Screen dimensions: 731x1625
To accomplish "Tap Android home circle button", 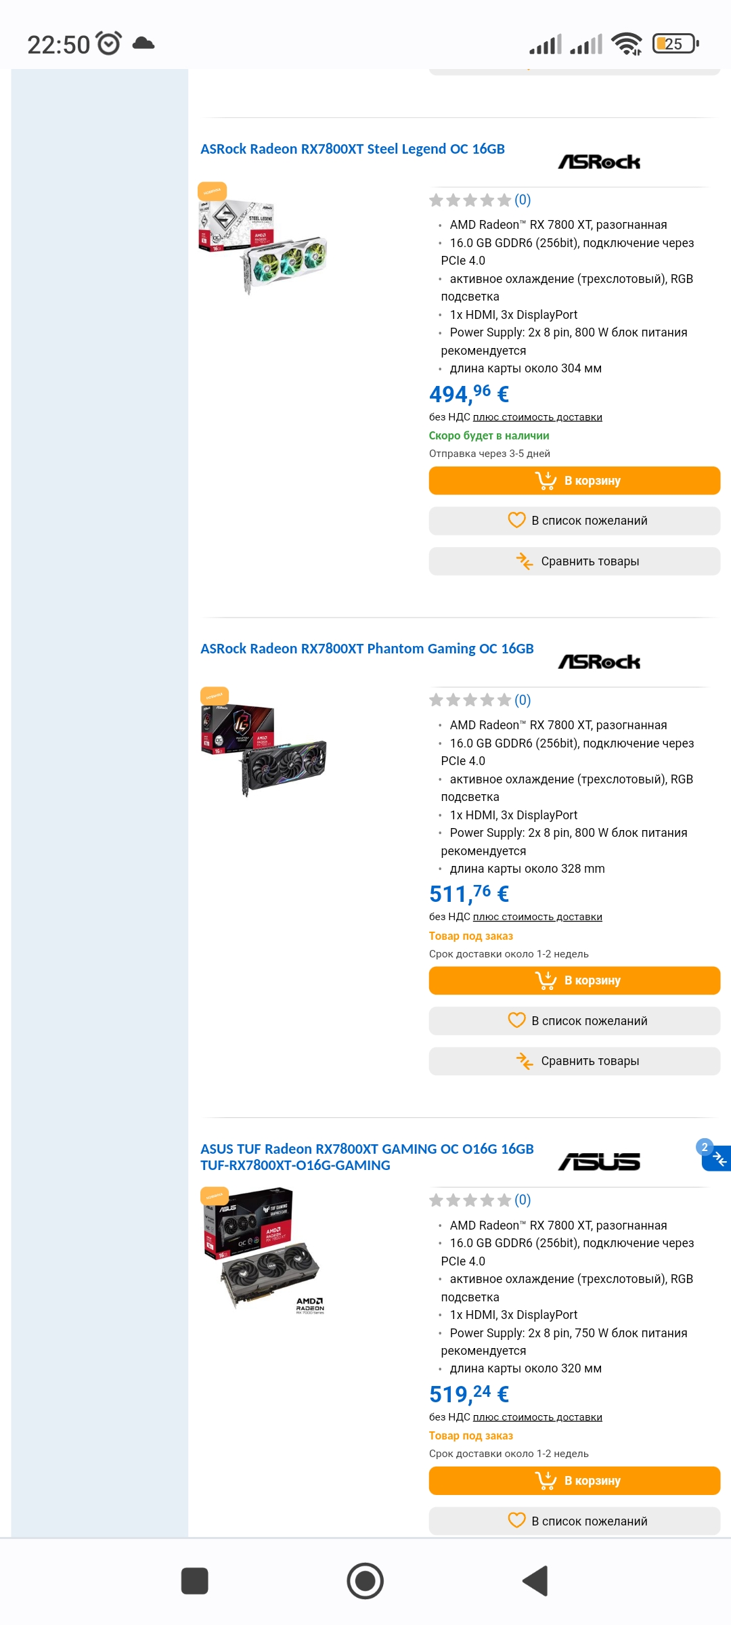I will (365, 1581).
